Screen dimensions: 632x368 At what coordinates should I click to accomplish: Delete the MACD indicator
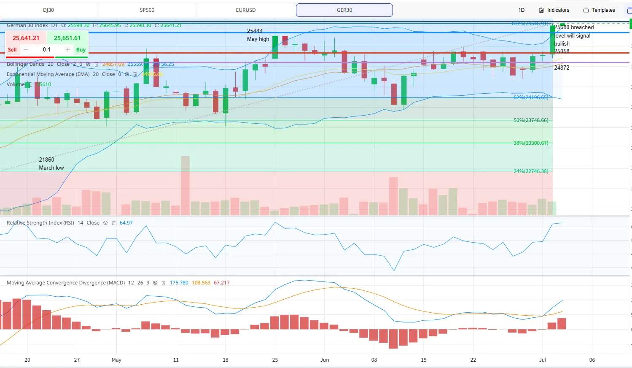click(x=163, y=283)
